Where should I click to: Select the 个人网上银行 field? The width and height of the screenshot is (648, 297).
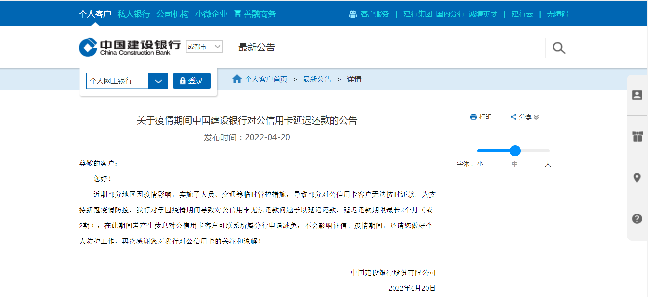click(x=117, y=81)
